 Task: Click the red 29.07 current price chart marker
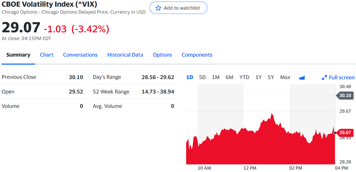(x=344, y=132)
